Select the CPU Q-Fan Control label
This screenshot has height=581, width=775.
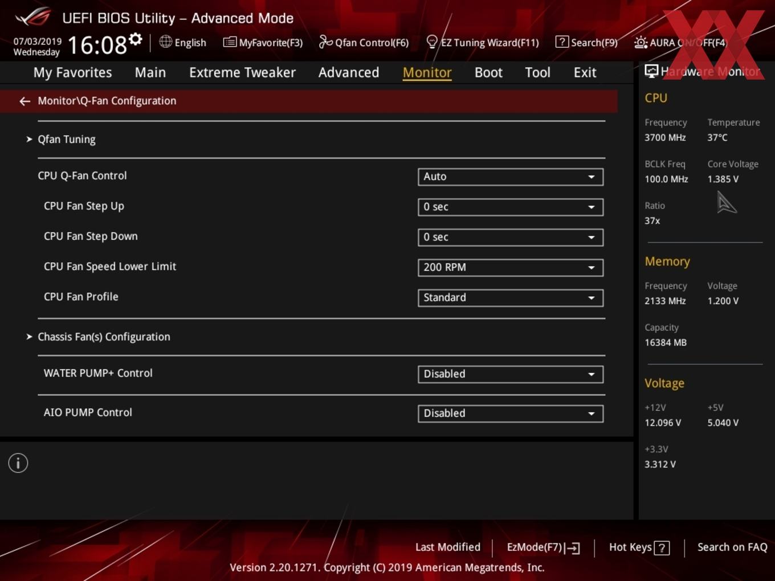pos(82,176)
